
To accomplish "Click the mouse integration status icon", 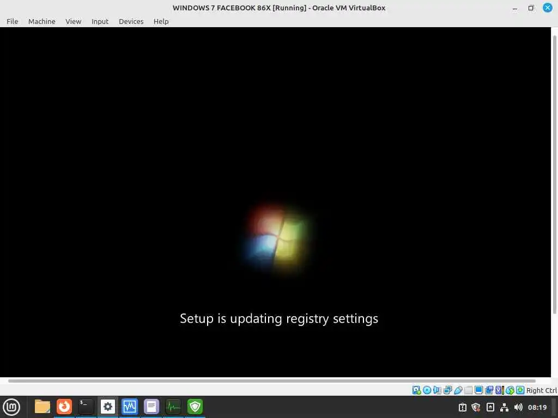I will click(x=510, y=390).
